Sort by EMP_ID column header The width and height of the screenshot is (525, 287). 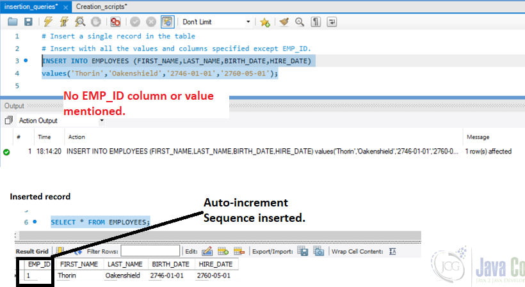[39, 264]
